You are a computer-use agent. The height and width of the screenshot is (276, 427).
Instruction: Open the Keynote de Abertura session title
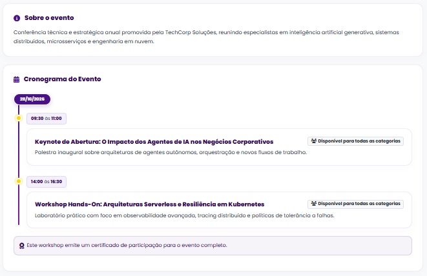coord(154,142)
